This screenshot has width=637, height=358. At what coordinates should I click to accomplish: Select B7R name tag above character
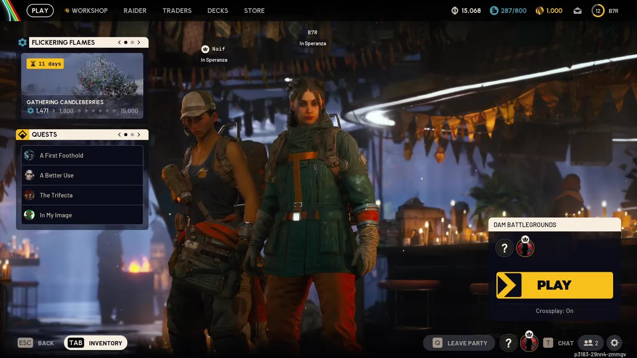pos(313,32)
